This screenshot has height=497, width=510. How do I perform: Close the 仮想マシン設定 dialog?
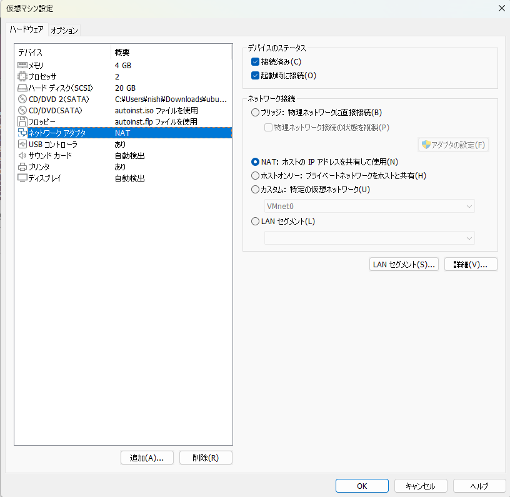coord(501,8)
